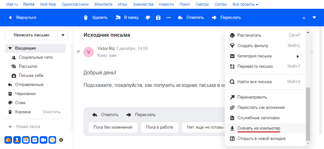
Task: Collapse the Входящие folder tree
Action: (x=10, y=48)
